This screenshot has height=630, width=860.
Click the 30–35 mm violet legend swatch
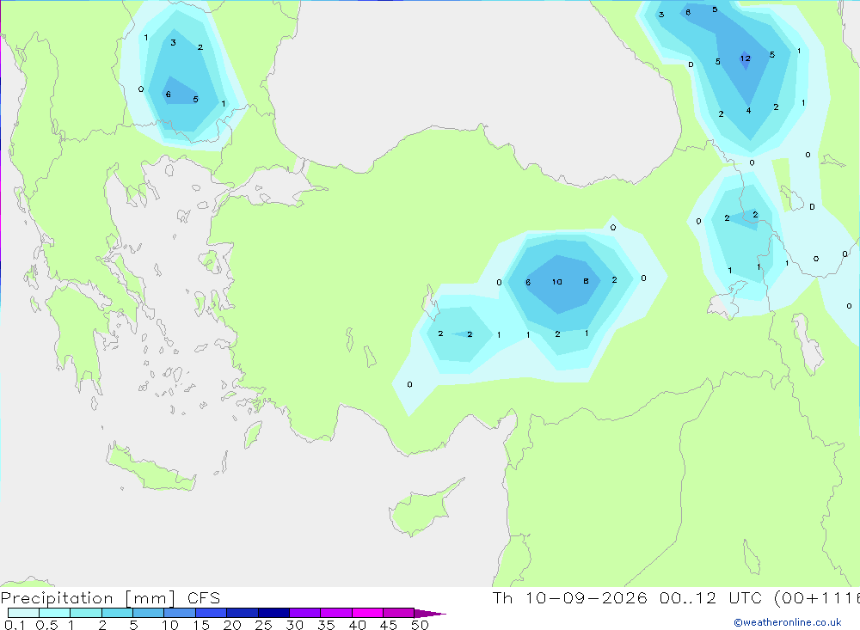(x=304, y=613)
